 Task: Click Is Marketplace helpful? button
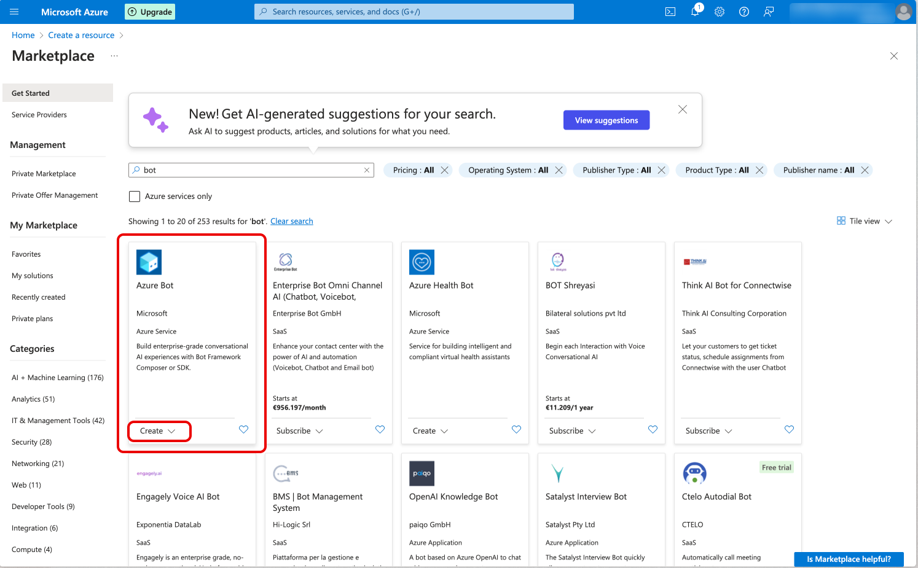[x=849, y=559]
